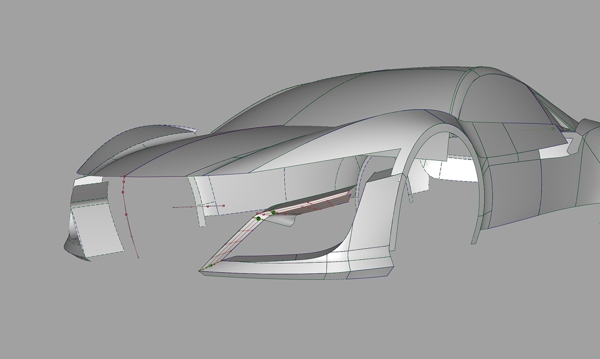Click the lowest red square CV on vertical curve

[x=126, y=214]
